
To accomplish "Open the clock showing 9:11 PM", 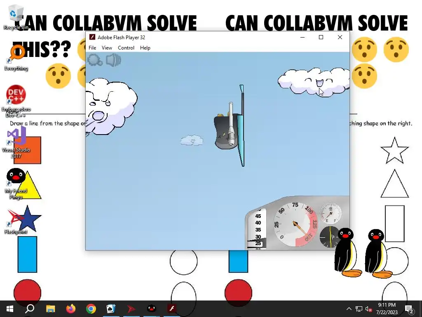I will 387,309.
